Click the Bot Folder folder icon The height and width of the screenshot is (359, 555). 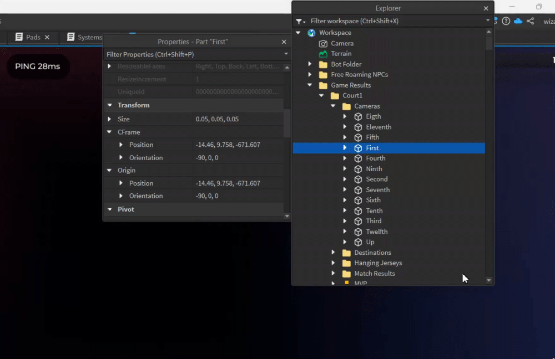pyautogui.click(x=323, y=64)
